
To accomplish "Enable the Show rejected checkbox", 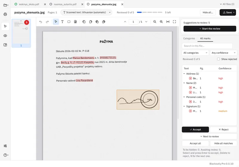I will [218, 59].
